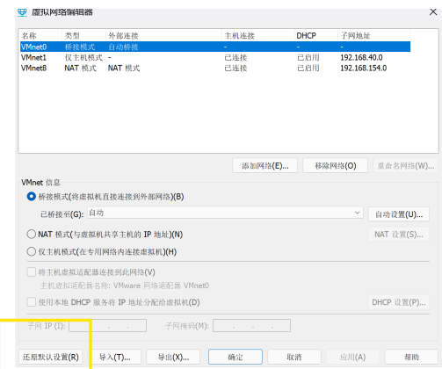442x369 pixels.
Task: Click the Cancel (取消) button
Action: pos(294,357)
